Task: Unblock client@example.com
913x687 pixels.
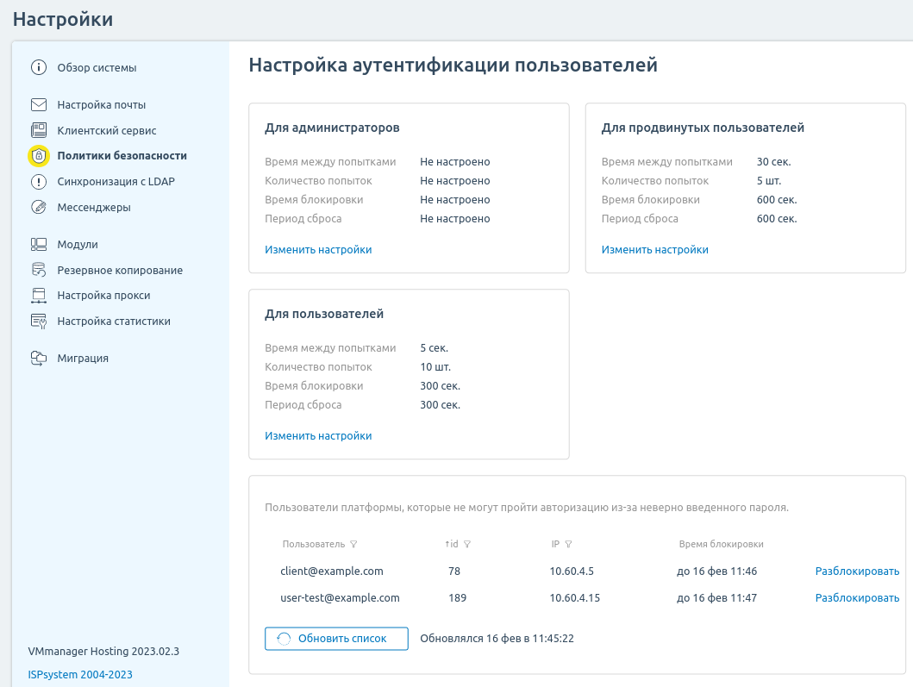Action: 857,571
